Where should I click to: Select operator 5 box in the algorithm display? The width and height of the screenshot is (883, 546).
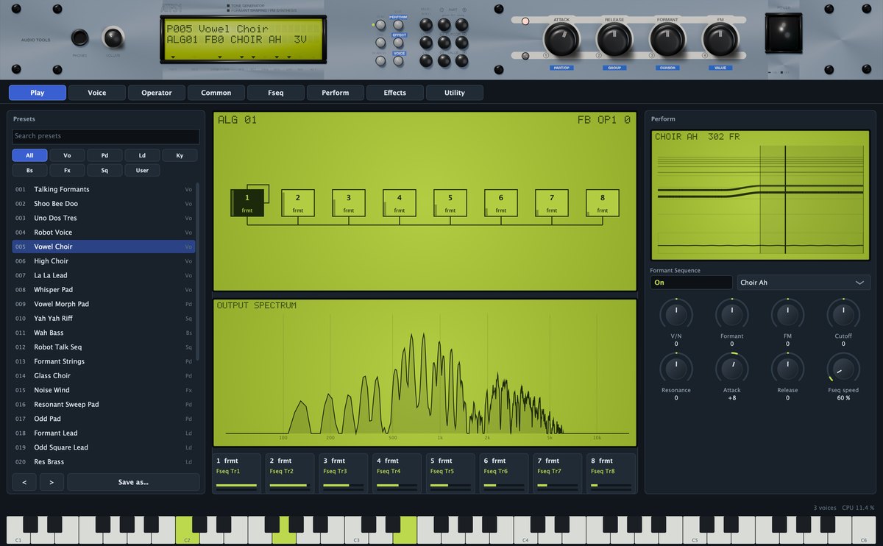[x=450, y=202]
